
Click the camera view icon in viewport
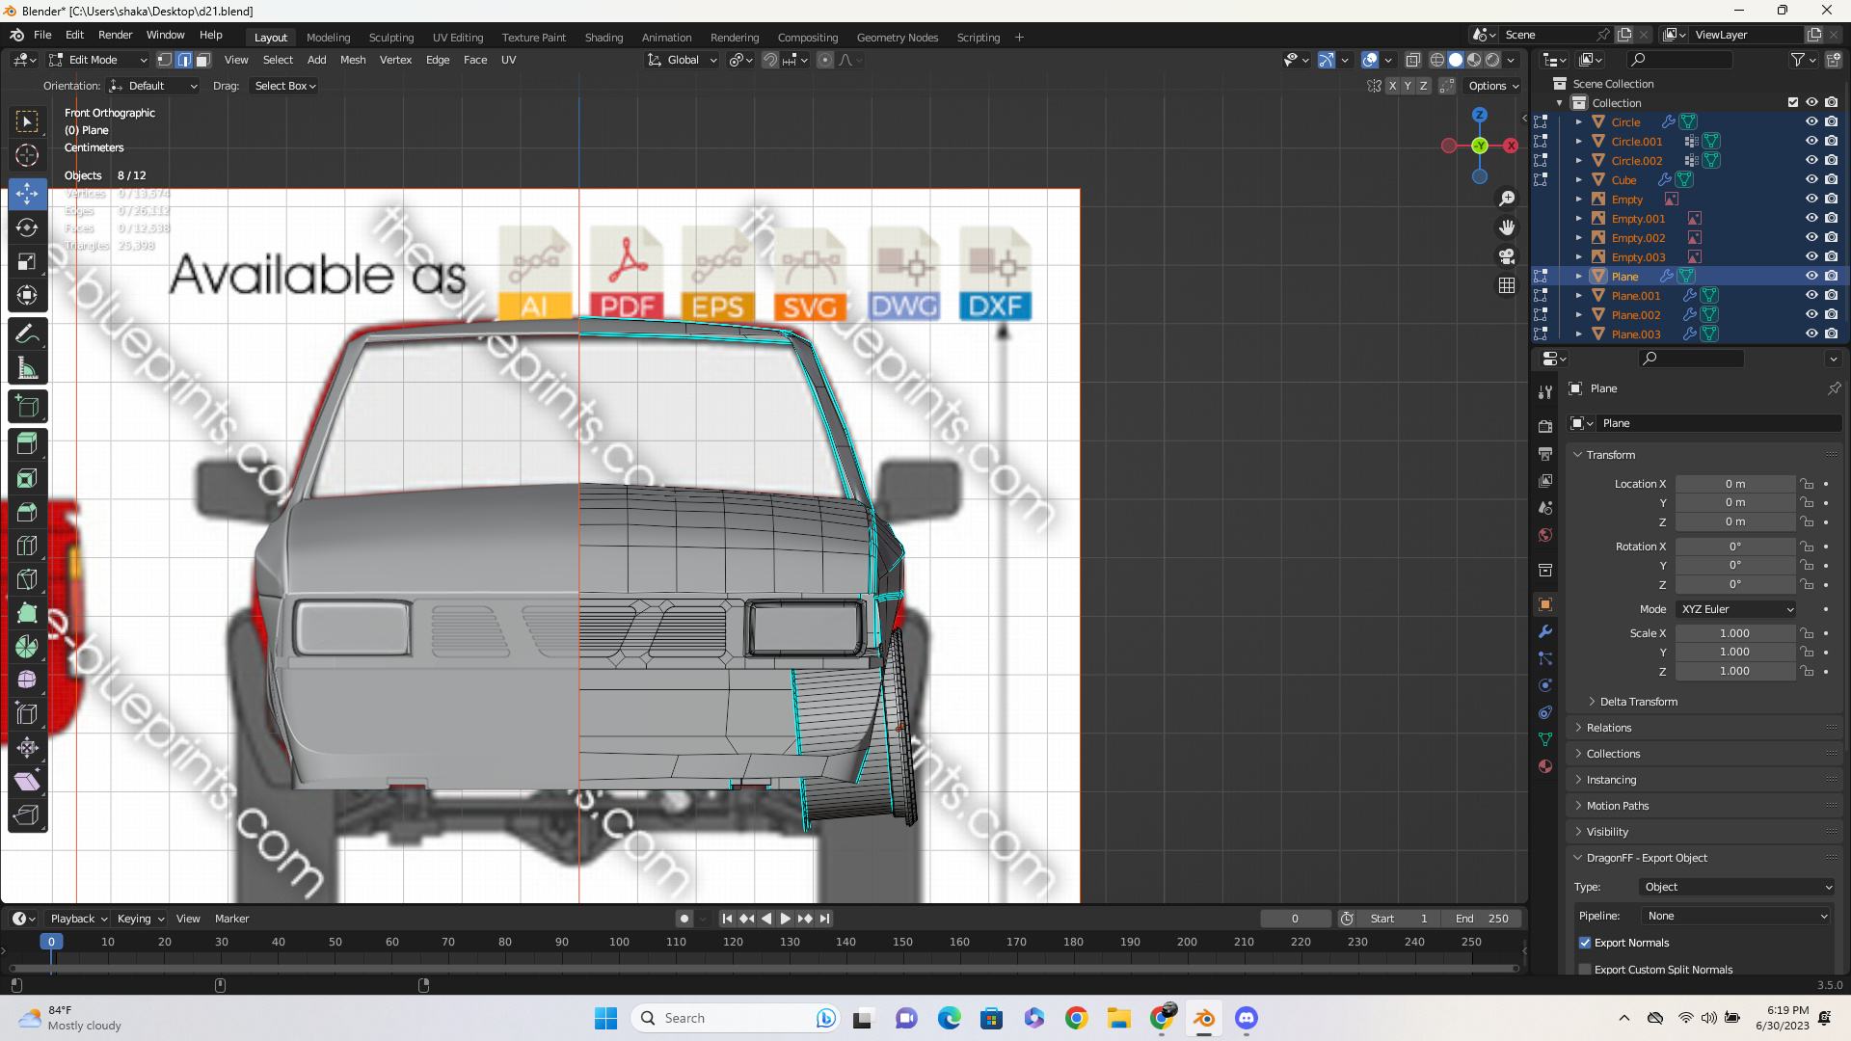[x=1507, y=256]
